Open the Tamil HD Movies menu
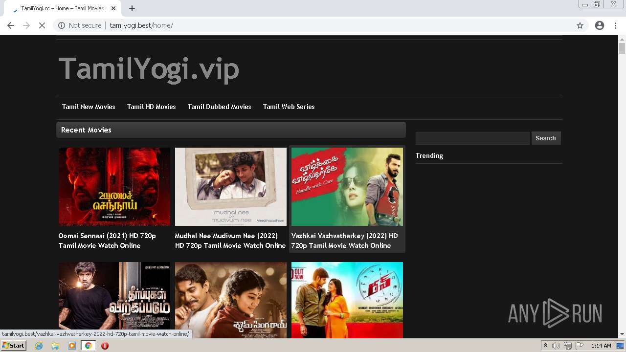Viewport: 626px width, 352px height. 152,107
